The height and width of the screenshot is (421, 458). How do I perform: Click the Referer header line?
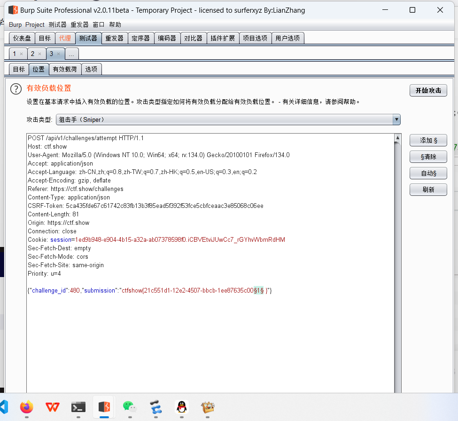pos(76,189)
